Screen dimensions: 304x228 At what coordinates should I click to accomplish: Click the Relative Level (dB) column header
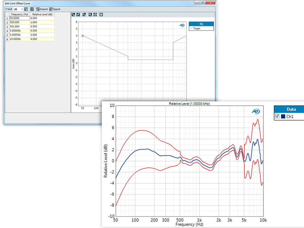[x=42, y=14]
